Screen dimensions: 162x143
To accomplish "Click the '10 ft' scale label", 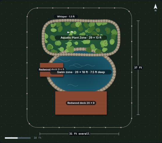I will pyautogui.click(x=38, y=138).
